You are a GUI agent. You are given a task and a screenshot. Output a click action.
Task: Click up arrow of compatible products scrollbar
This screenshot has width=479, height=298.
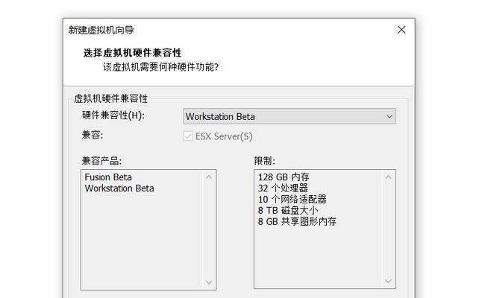click(209, 177)
